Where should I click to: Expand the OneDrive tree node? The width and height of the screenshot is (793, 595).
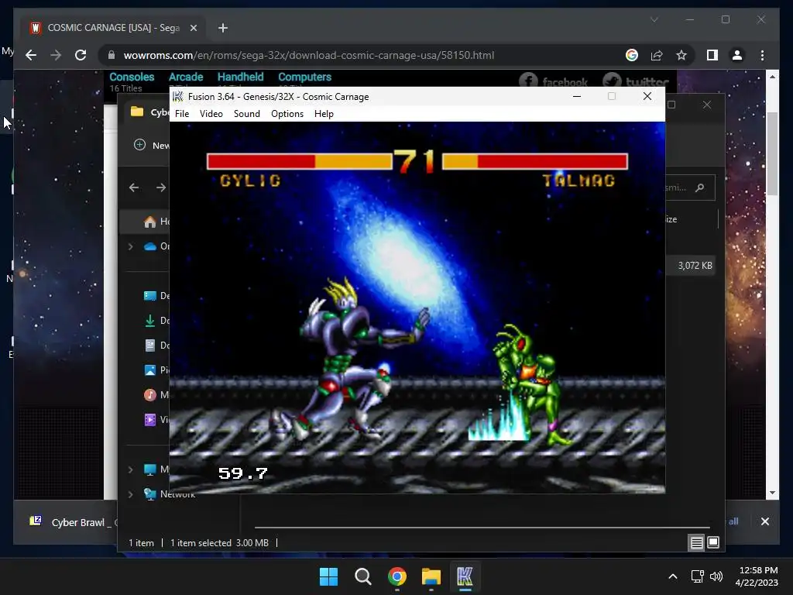click(x=130, y=246)
